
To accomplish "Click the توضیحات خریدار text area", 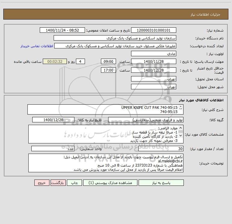I will tap(106, 163).
